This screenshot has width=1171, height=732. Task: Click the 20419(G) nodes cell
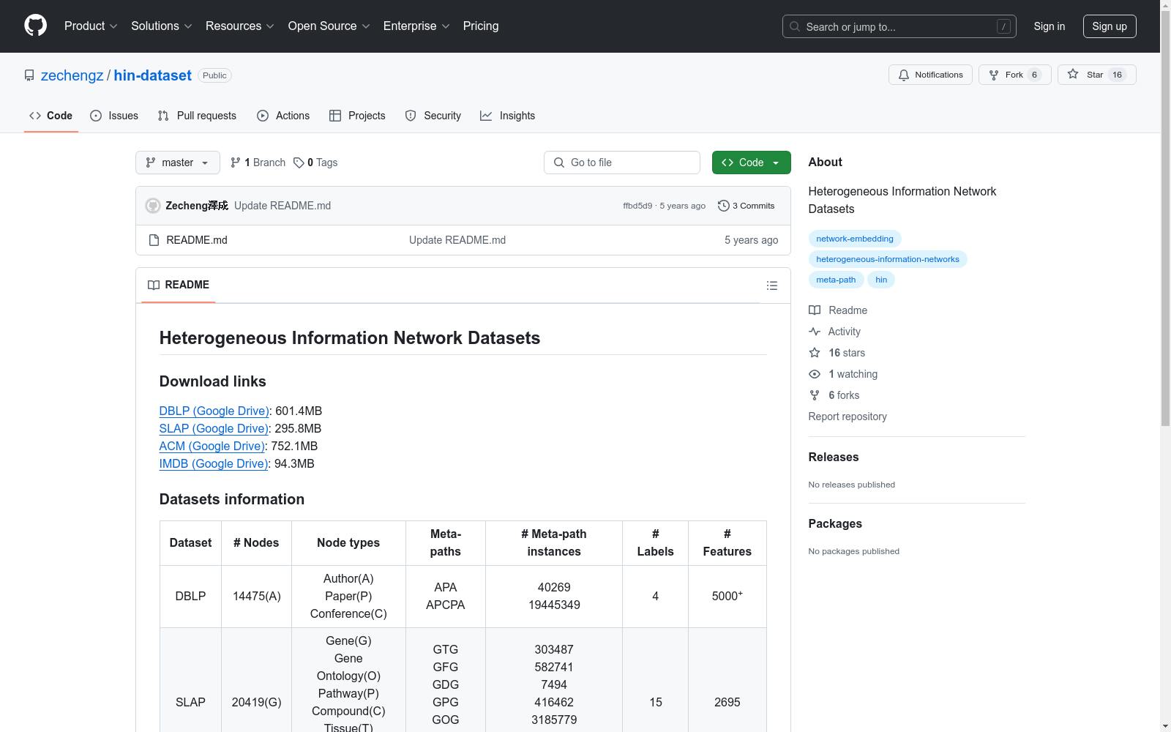pos(256,702)
